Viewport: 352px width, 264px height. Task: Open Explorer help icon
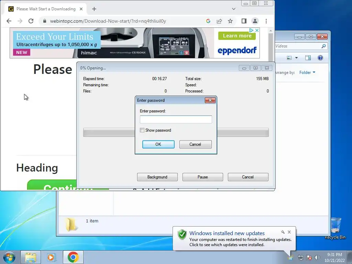320,58
